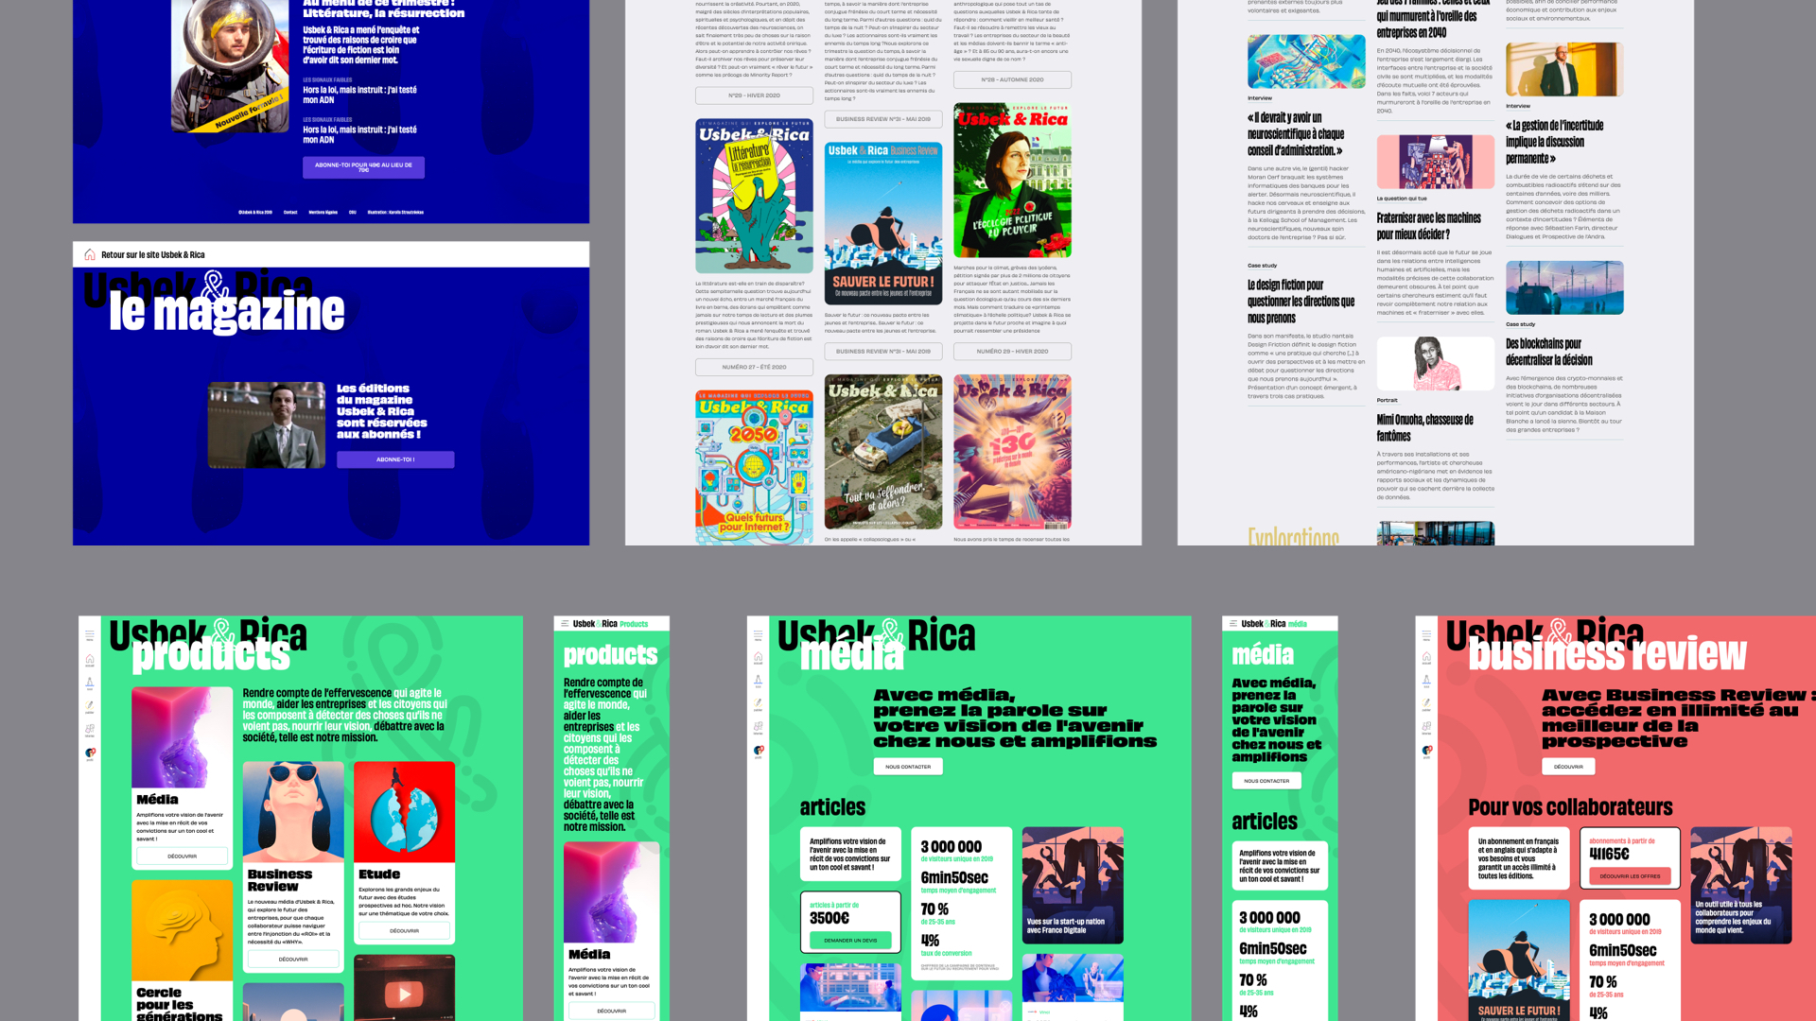Open 'Fraterniser avec les machines' article headline

(x=1428, y=226)
